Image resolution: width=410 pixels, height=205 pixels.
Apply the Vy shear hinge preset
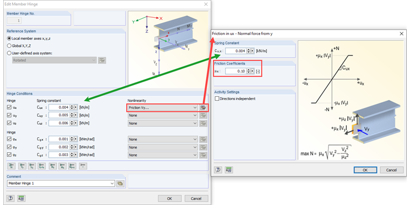[22, 166]
